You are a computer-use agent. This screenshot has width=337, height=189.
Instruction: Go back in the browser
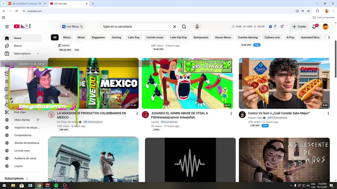coord(4,11)
